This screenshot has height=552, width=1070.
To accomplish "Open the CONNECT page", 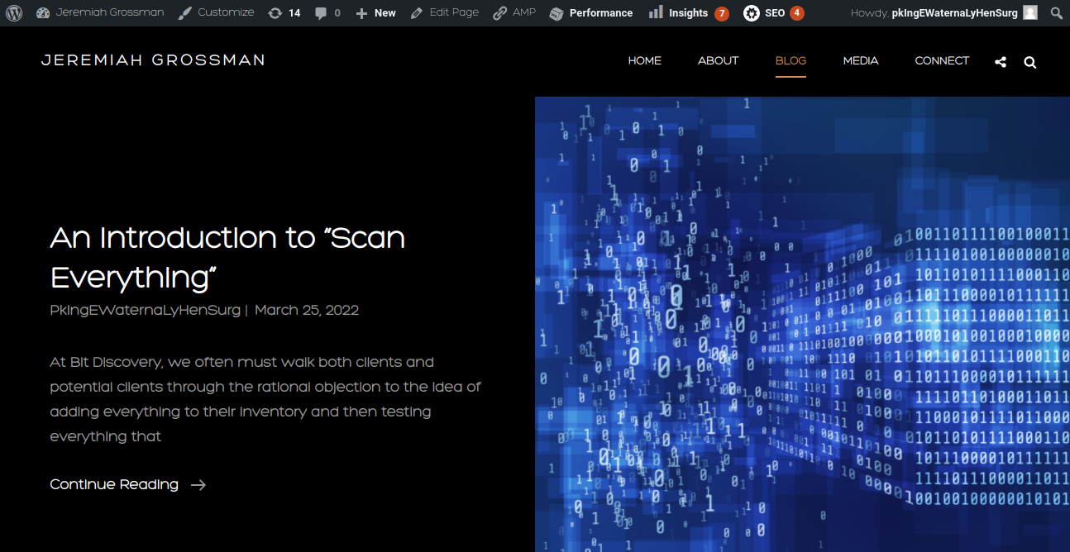I will pos(942,60).
